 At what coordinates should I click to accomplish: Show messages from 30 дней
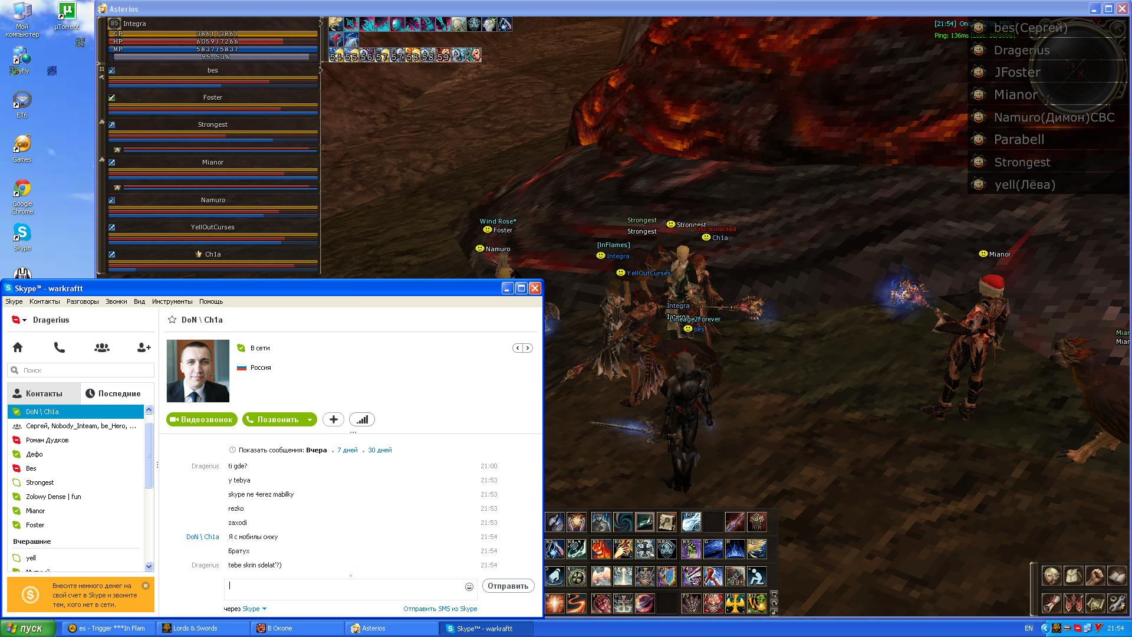click(x=380, y=450)
